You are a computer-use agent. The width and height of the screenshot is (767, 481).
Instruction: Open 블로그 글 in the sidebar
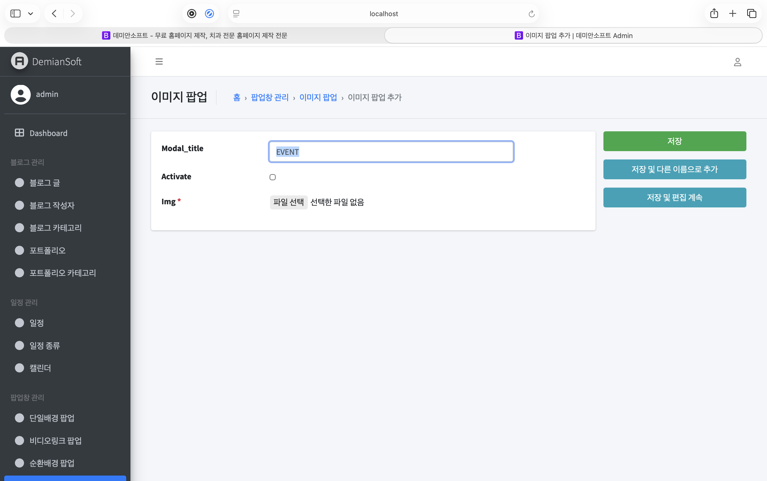coord(45,183)
